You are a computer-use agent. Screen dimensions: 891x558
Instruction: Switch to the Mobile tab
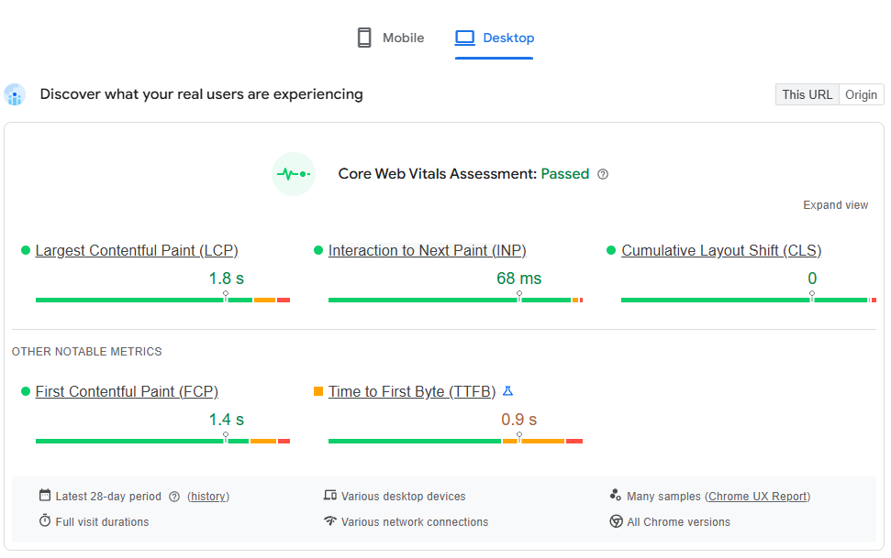389,38
